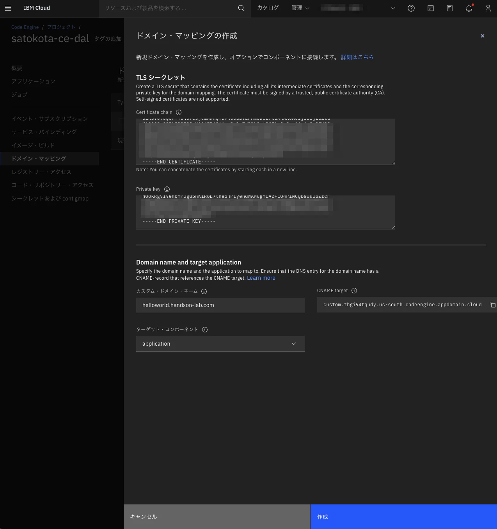Image resolution: width=497 pixels, height=529 pixels.
Task: Click the 'Private key' label
Action: click(148, 189)
